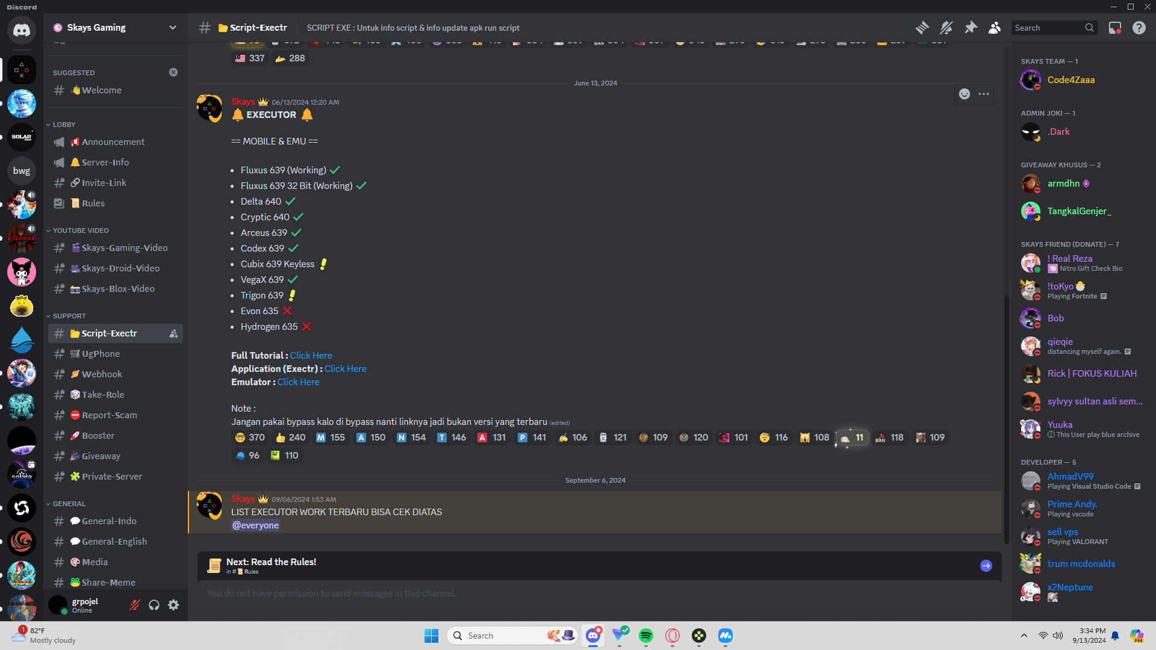Dismiss the Suggested channels section
Image resolution: width=1156 pixels, height=650 pixels.
(x=173, y=72)
